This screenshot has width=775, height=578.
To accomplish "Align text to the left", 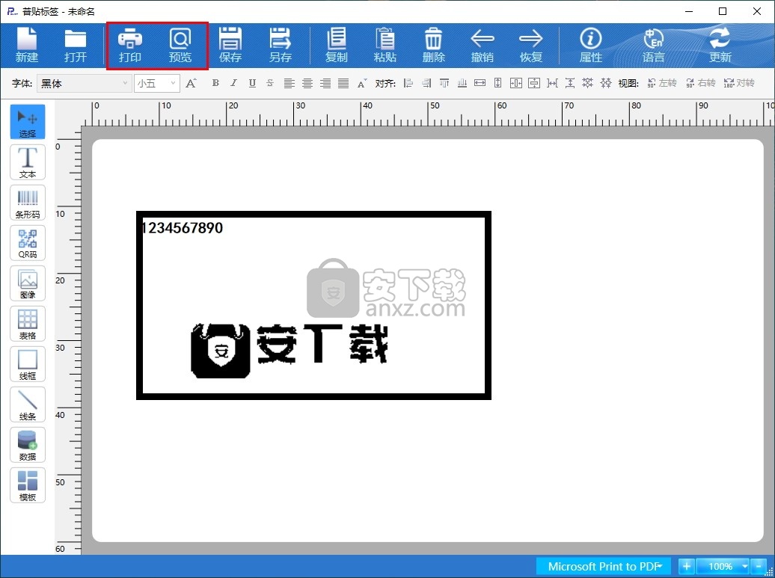I will tap(290, 83).
